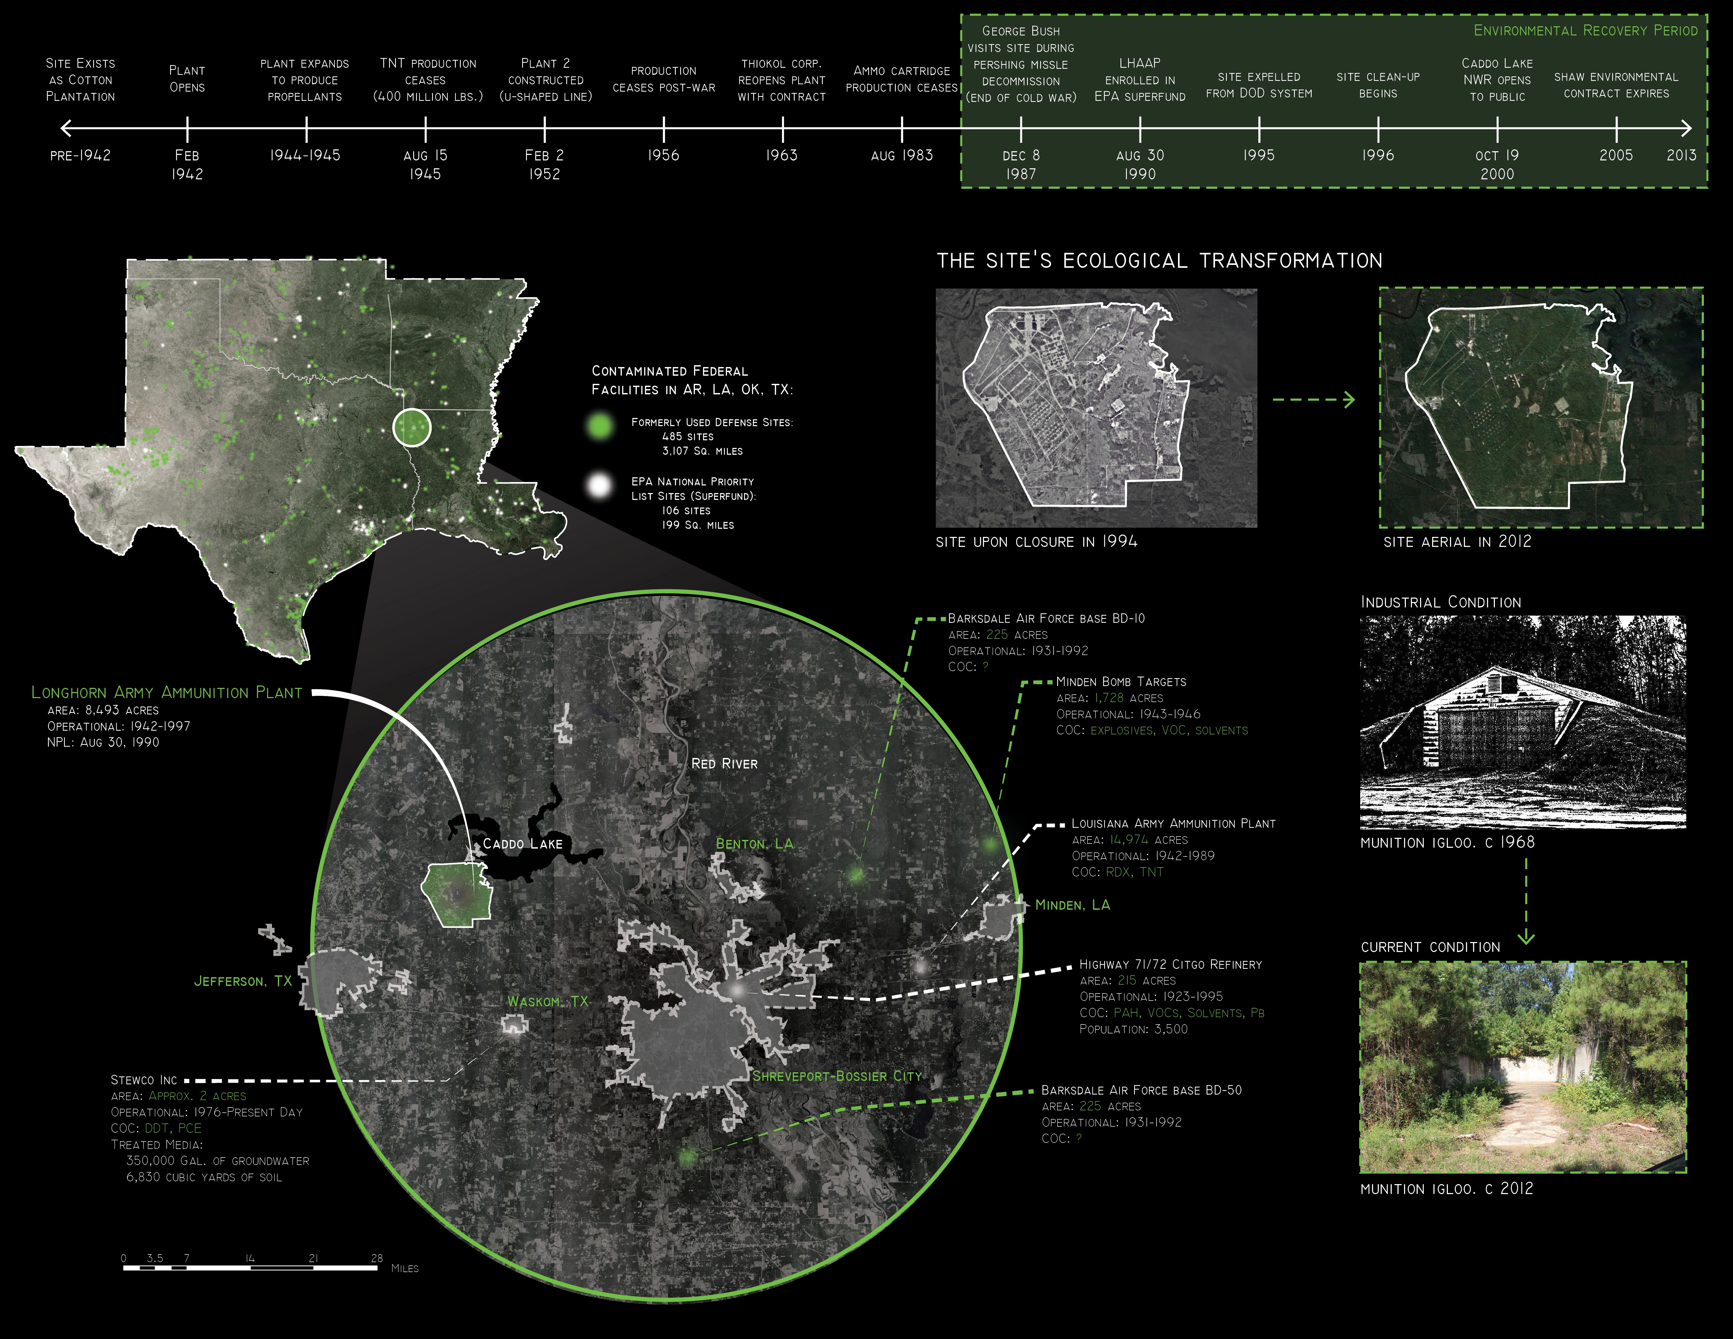1733x1339 pixels.
Task: Click the Minden Bomb Targets heading
Action: click(1121, 682)
